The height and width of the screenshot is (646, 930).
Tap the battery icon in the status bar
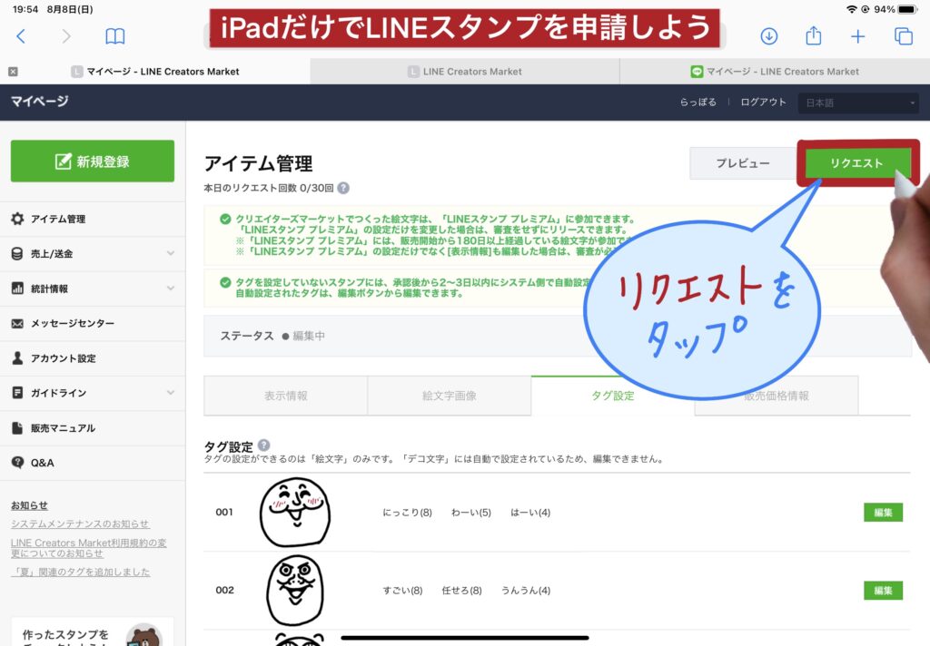(908, 9)
